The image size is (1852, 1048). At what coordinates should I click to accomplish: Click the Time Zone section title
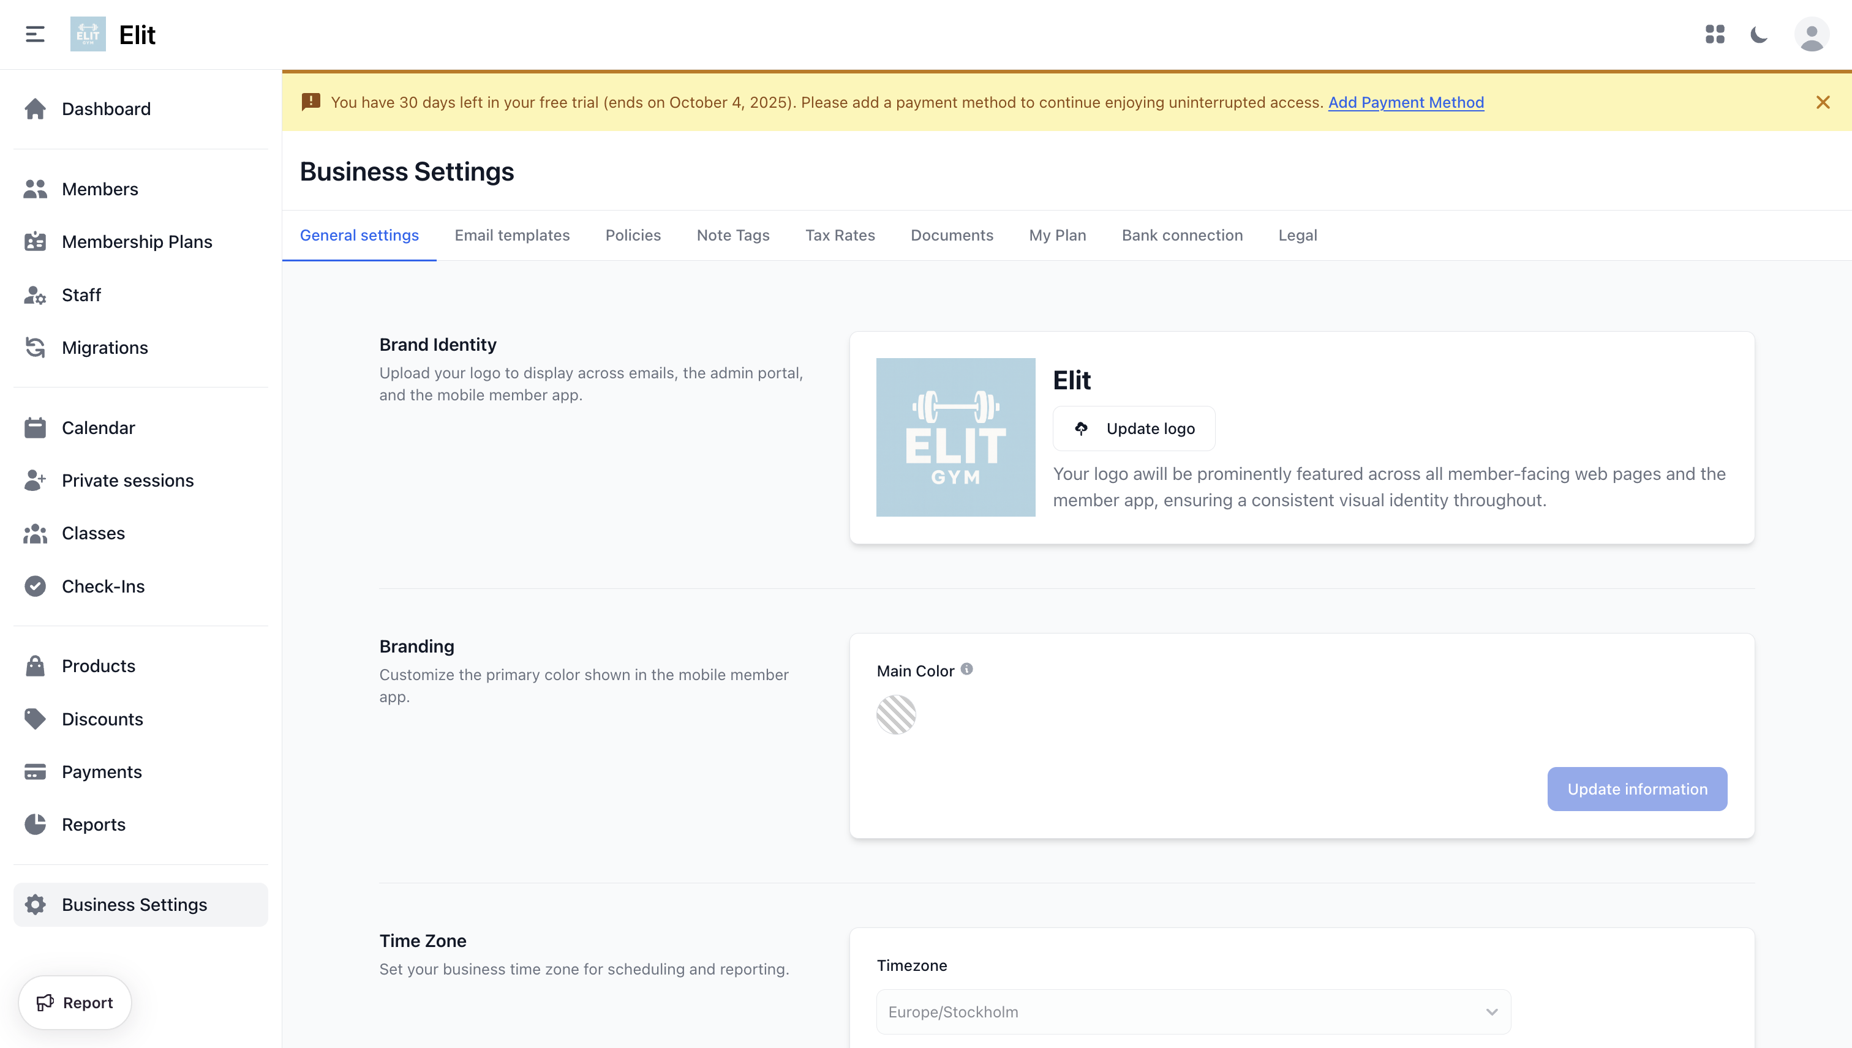423,941
